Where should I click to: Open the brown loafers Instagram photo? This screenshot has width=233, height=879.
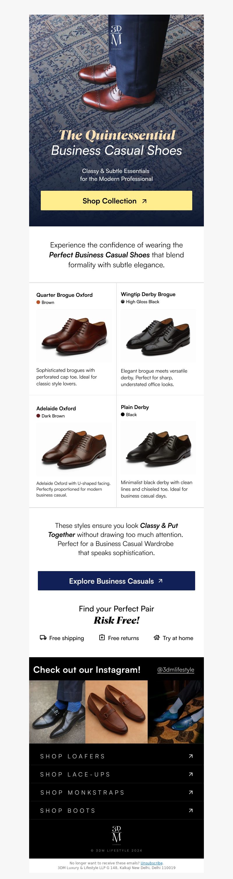click(116, 712)
